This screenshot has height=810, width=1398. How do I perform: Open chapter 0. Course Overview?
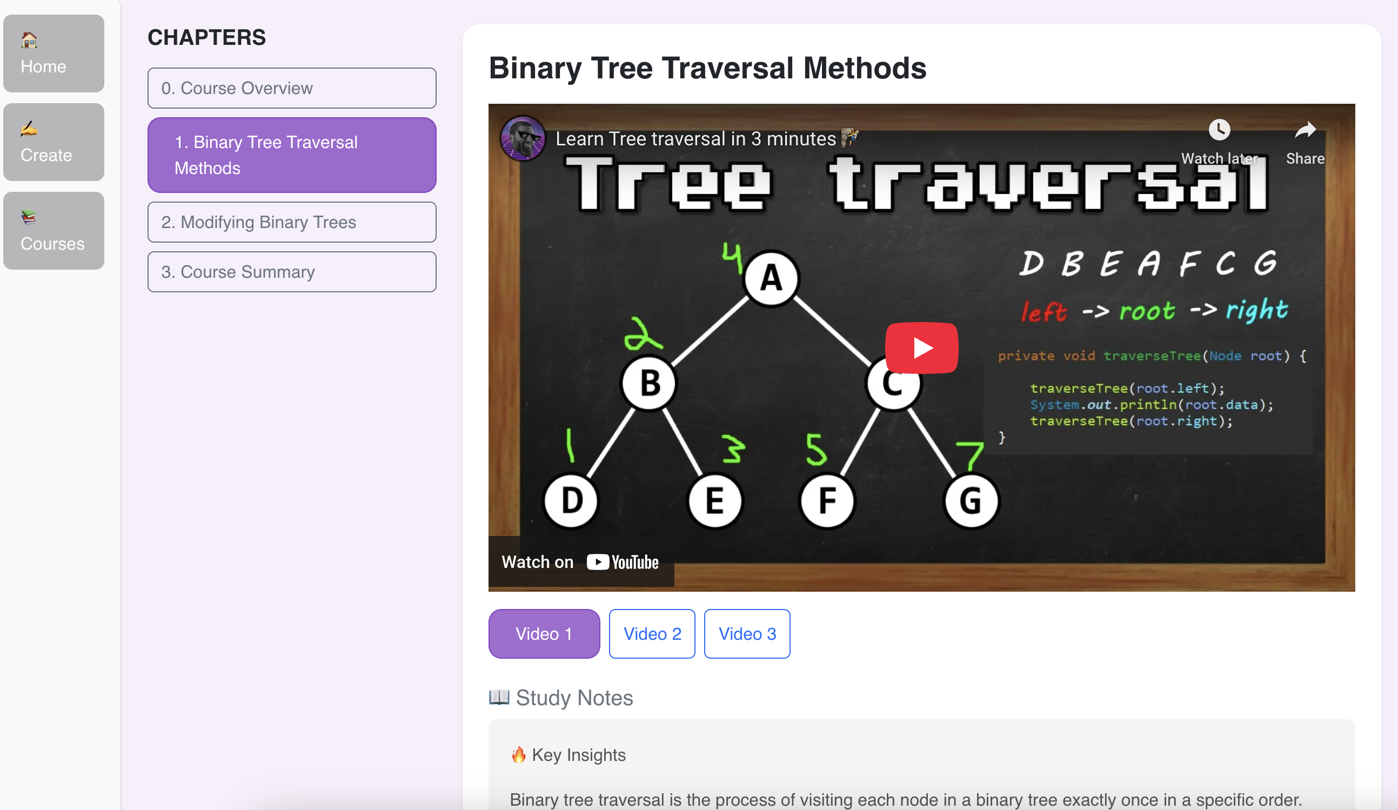point(292,88)
